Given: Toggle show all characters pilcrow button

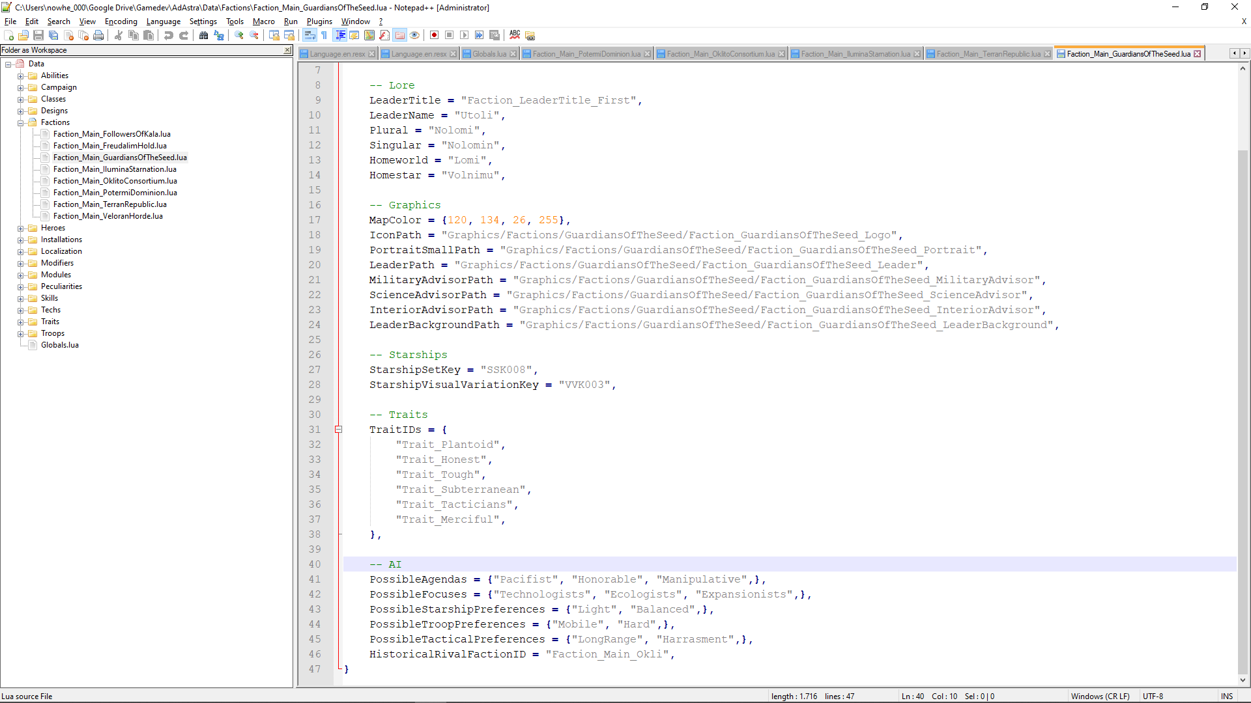Looking at the screenshot, I should (x=324, y=35).
